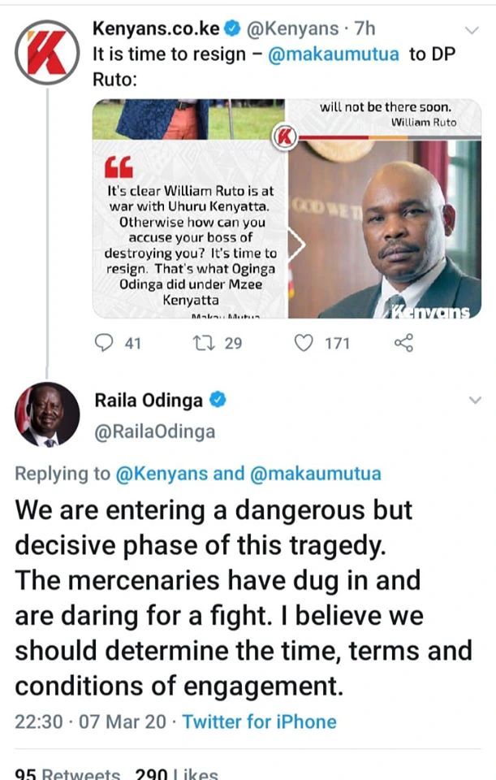
Task: Expand the Kenyans.co.ke tweet options chevron
Action: click(471, 30)
